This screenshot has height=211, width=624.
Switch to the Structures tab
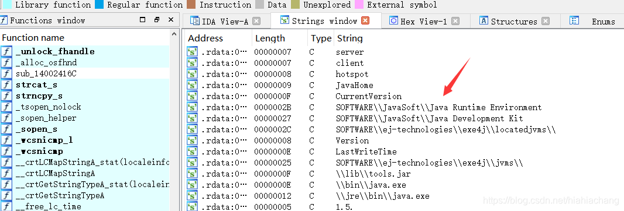tap(515, 22)
